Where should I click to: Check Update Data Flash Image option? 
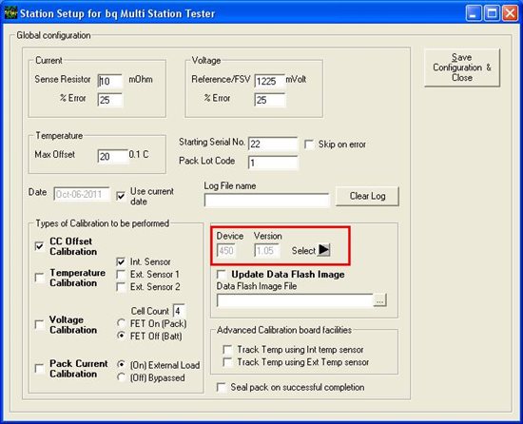click(x=222, y=275)
